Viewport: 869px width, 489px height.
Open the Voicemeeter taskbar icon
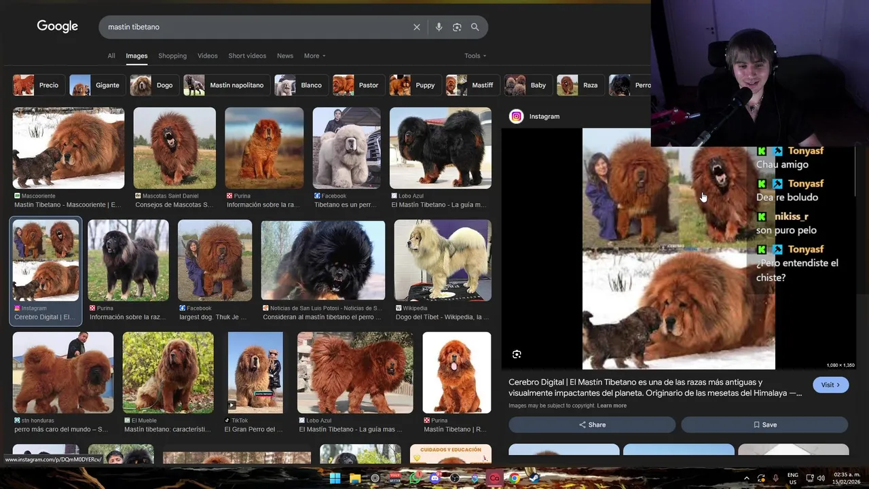[x=395, y=478]
